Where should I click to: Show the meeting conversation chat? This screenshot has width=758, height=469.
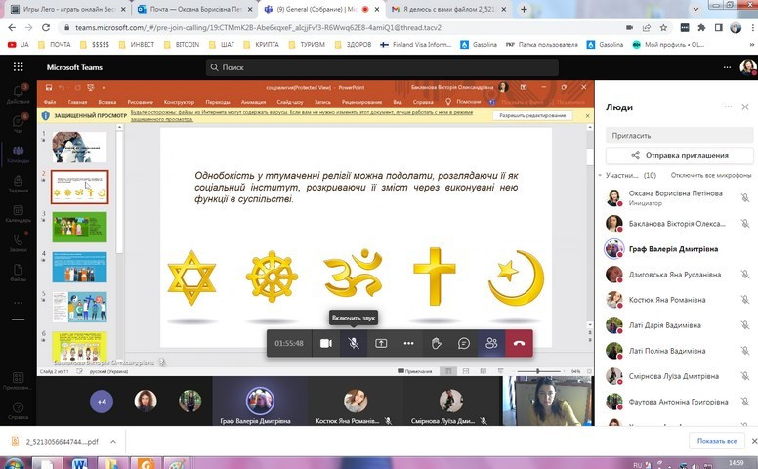[464, 343]
